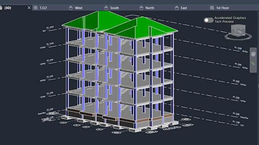Switch to the South elevation tab
The width and height of the screenshot is (259, 145).
pyautogui.click(x=114, y=8)
